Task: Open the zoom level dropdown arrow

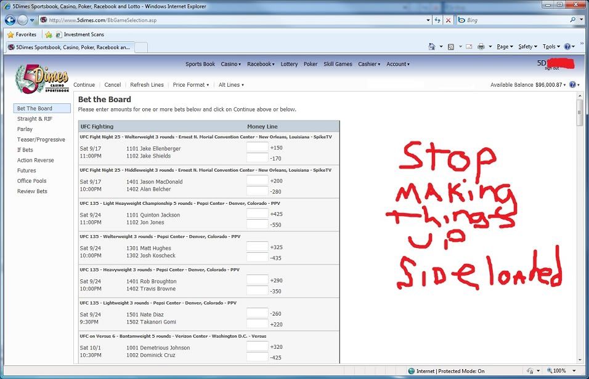Action: [x=574, y=371]
